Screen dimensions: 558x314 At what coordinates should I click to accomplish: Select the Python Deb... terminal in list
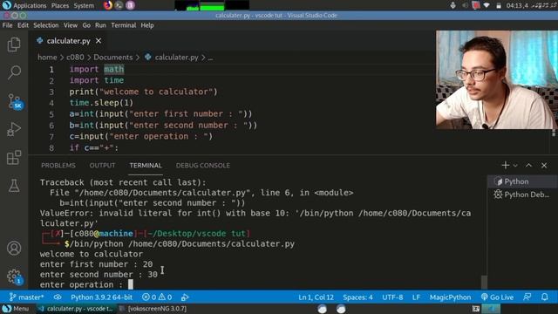click(x=521, y=195)
